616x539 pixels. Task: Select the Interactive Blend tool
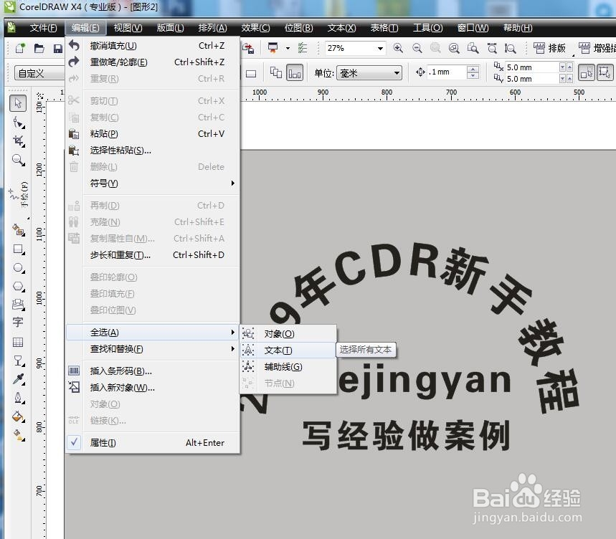point(18,361)
